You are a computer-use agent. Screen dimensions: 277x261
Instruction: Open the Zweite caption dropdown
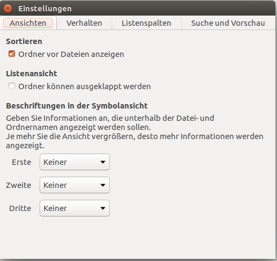click(x=74, y=185)
